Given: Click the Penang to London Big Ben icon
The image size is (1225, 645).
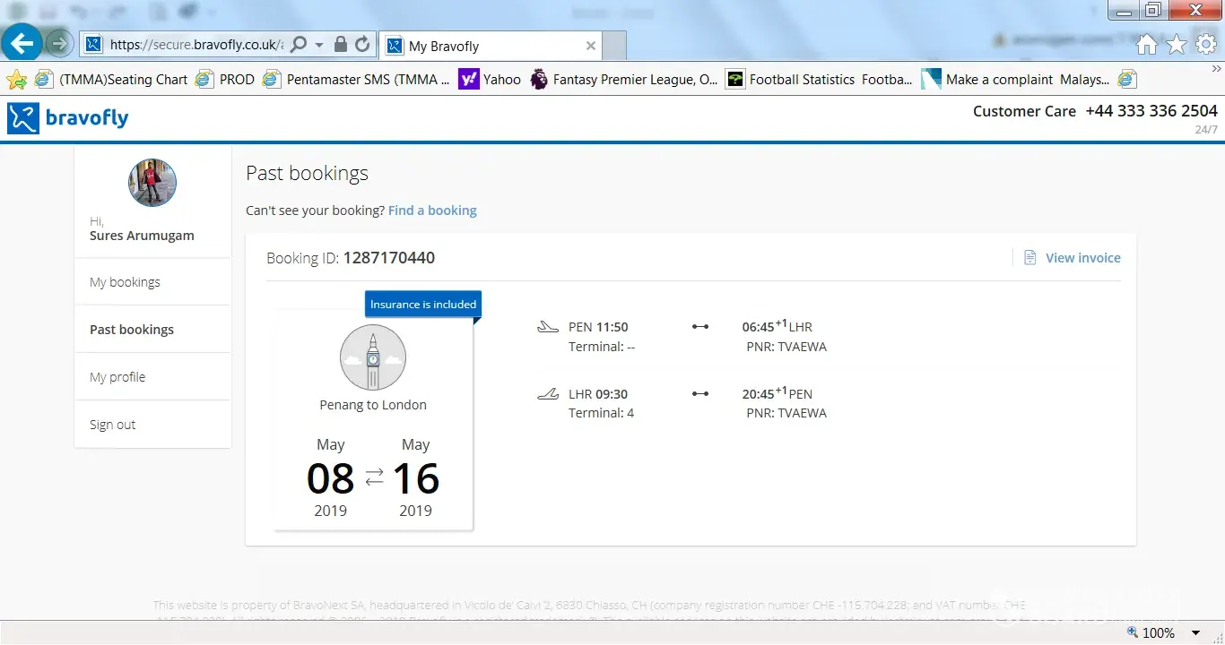Looking at the screenshot, I should click(373, 357).
